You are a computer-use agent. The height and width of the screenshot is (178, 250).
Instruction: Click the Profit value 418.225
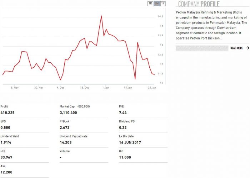coord(7,112)
